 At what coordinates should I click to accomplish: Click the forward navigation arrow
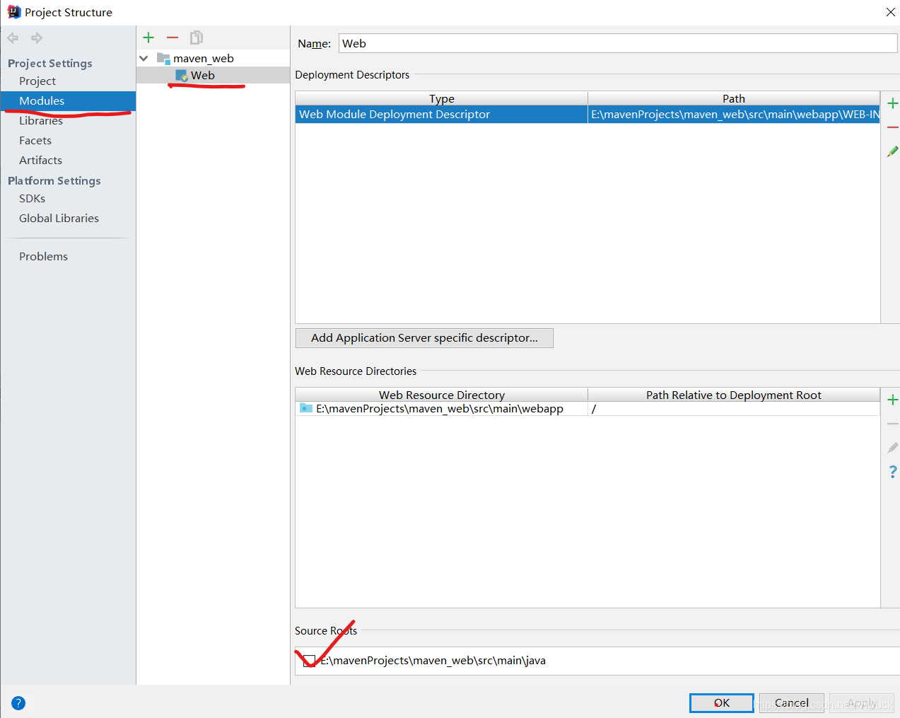37,38
